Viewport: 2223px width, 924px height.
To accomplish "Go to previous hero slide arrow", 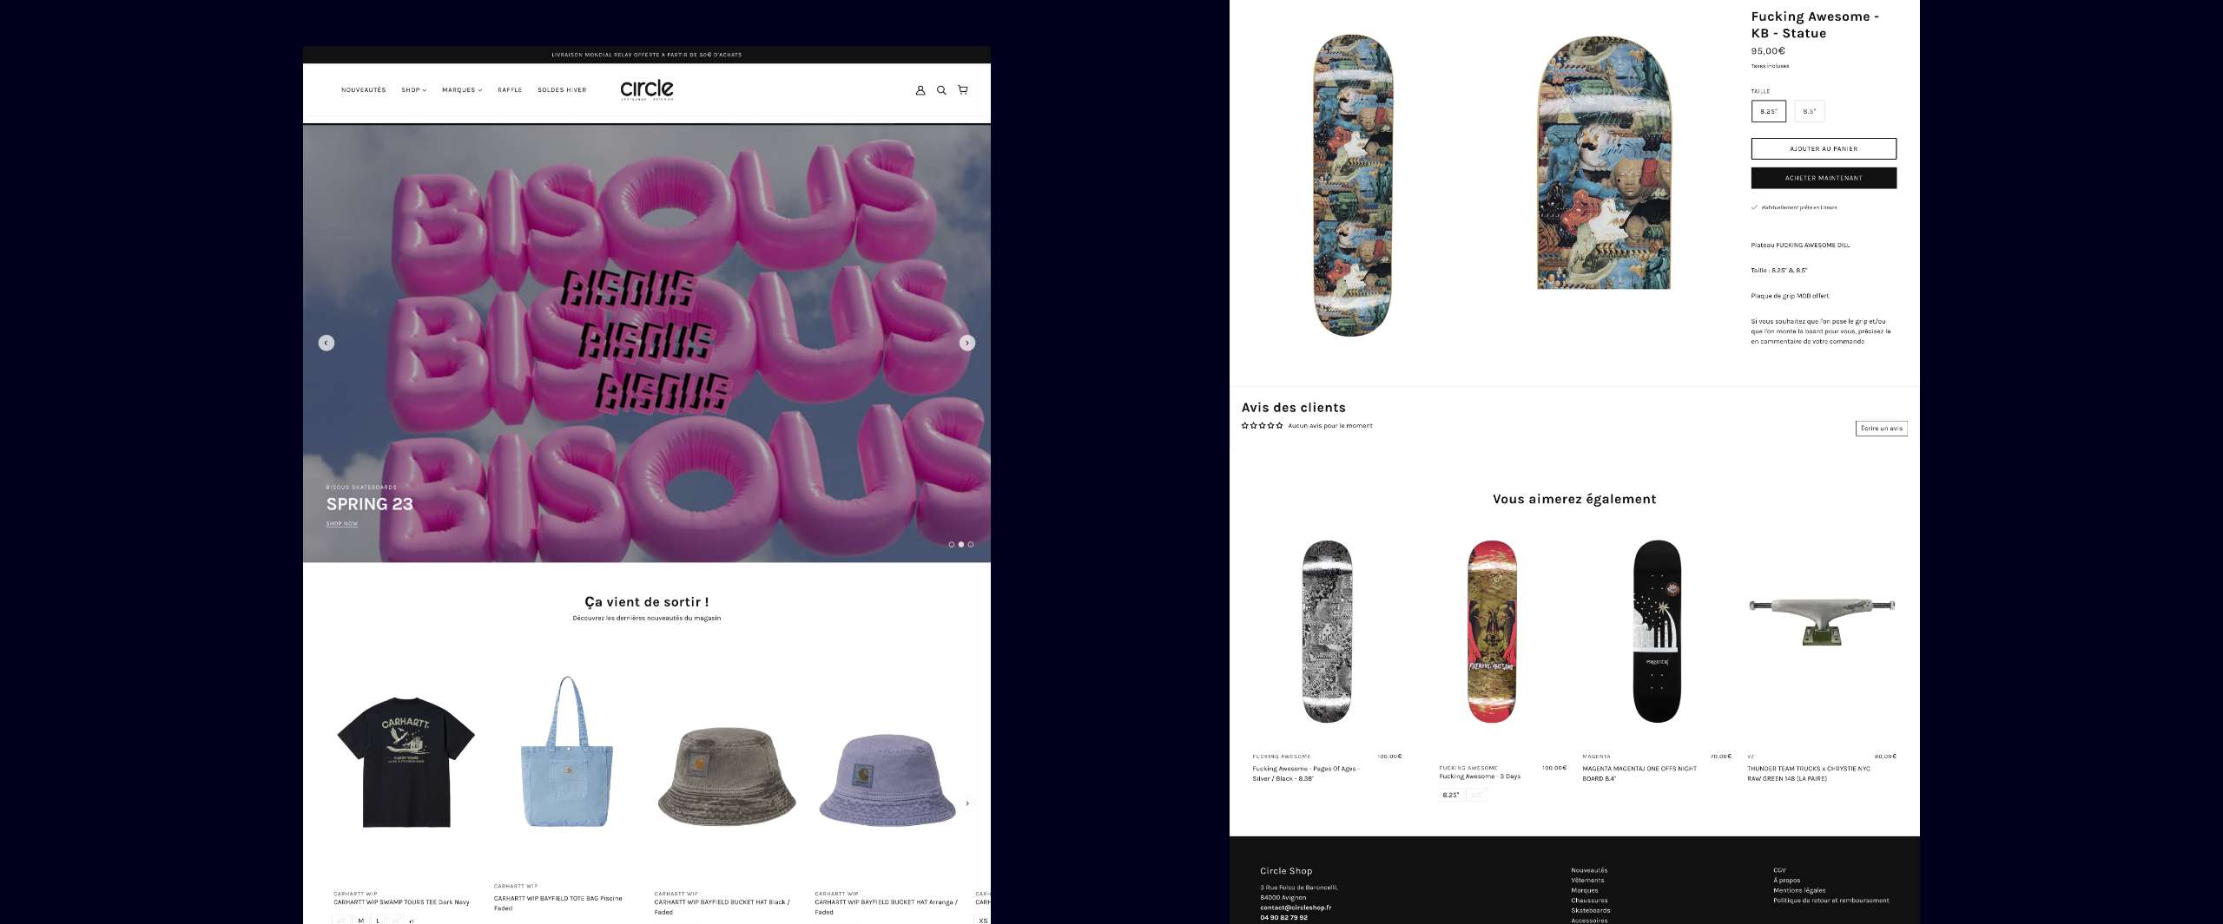I will [x=327, y=343].
